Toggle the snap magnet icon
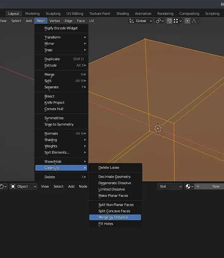The width and height of the screenshot is (224, 258). click(x=169, y=21)
